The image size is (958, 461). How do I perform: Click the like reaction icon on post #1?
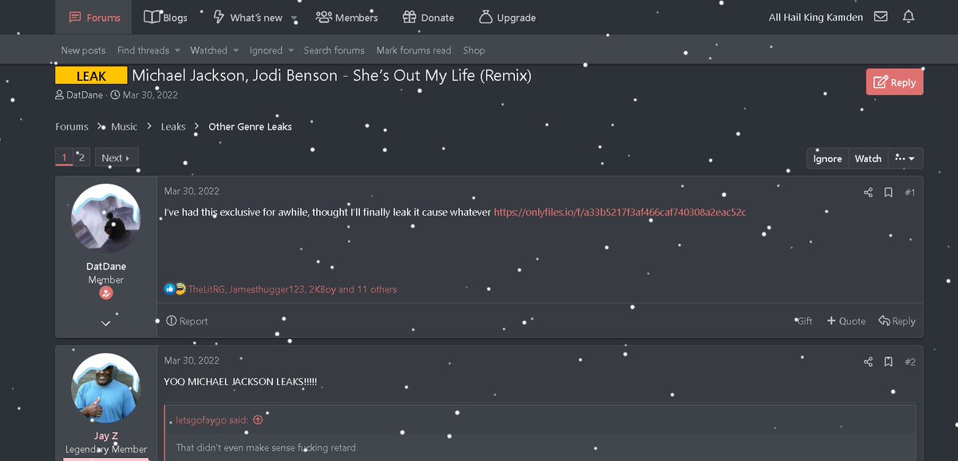click(x=169, y=289)
